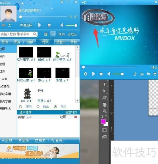Image resolution: width=158 pixels, height=164 pixels.
Task: Stop playback in MVBOX main panel
Action: (x=49, y=25)
